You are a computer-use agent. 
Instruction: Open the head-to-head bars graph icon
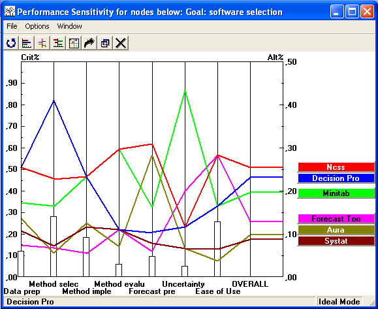[x=58, y=43]
